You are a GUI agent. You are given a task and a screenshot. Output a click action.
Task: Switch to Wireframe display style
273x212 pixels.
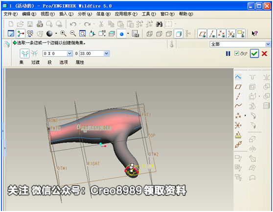(150, 34)
